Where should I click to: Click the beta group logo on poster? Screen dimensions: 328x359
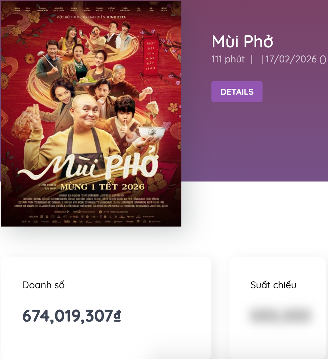(61, 212)
